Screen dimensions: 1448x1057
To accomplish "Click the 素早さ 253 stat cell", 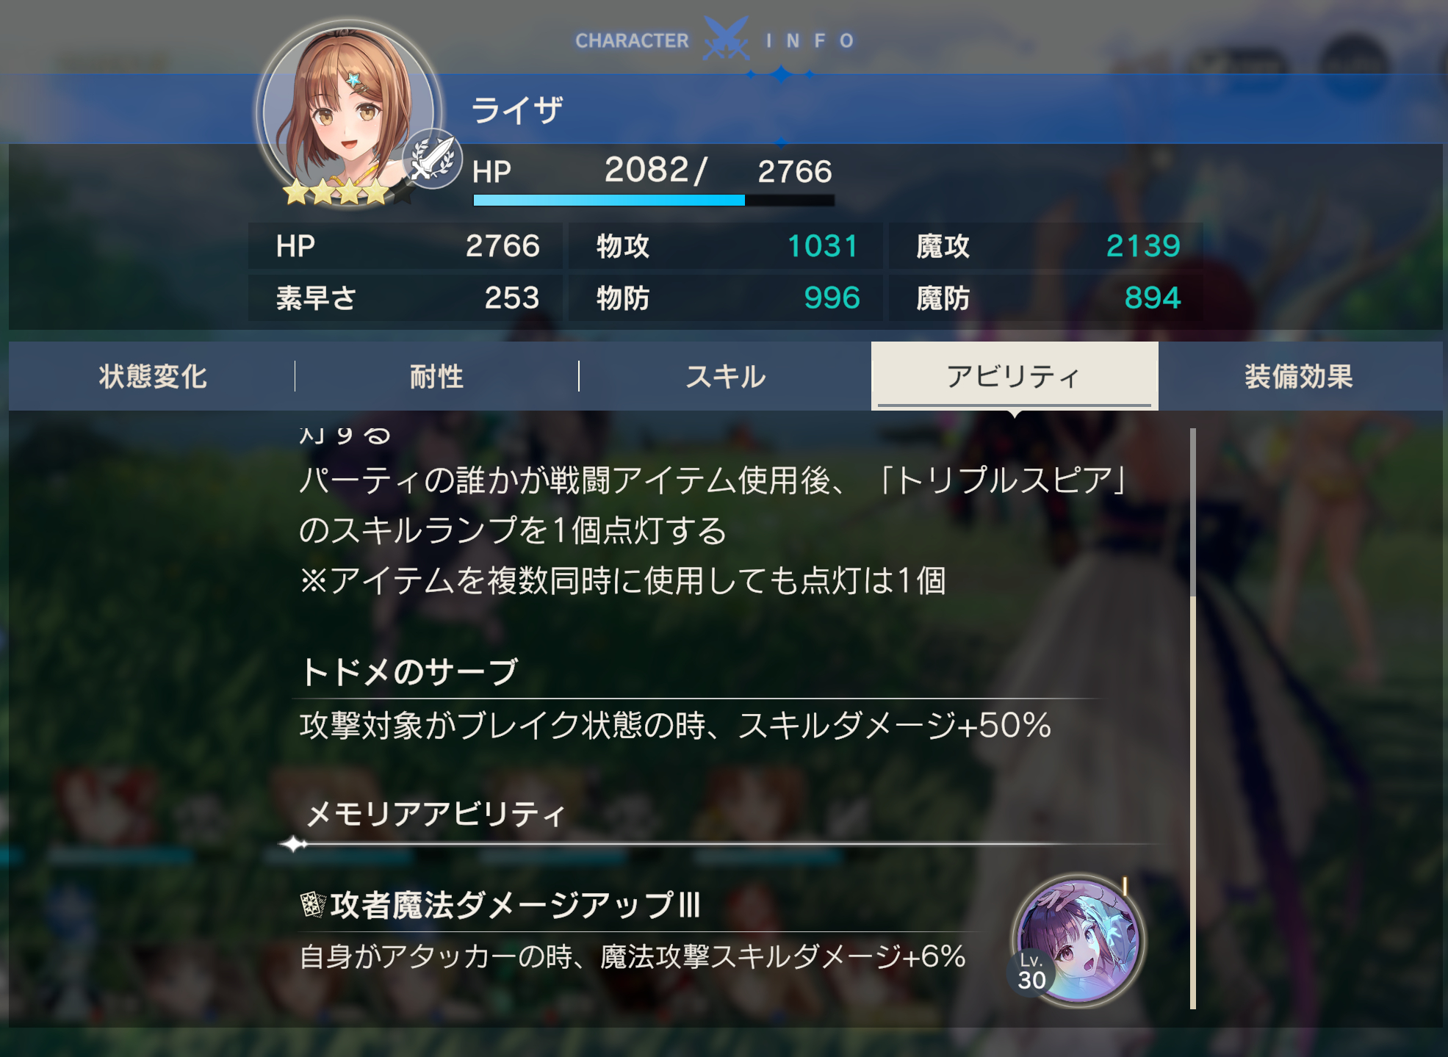I will (407, 298).
